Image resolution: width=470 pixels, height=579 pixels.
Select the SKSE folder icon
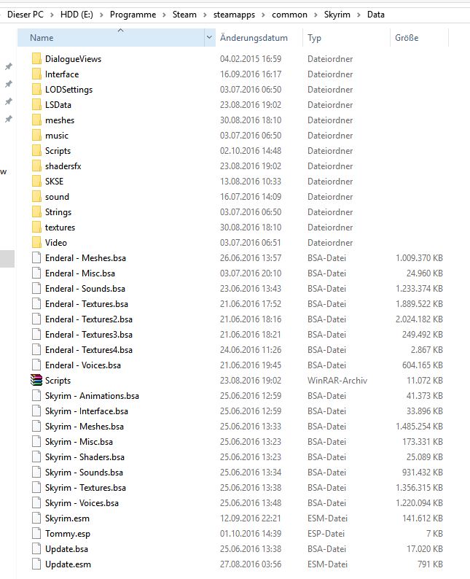(x=36, y=181)
